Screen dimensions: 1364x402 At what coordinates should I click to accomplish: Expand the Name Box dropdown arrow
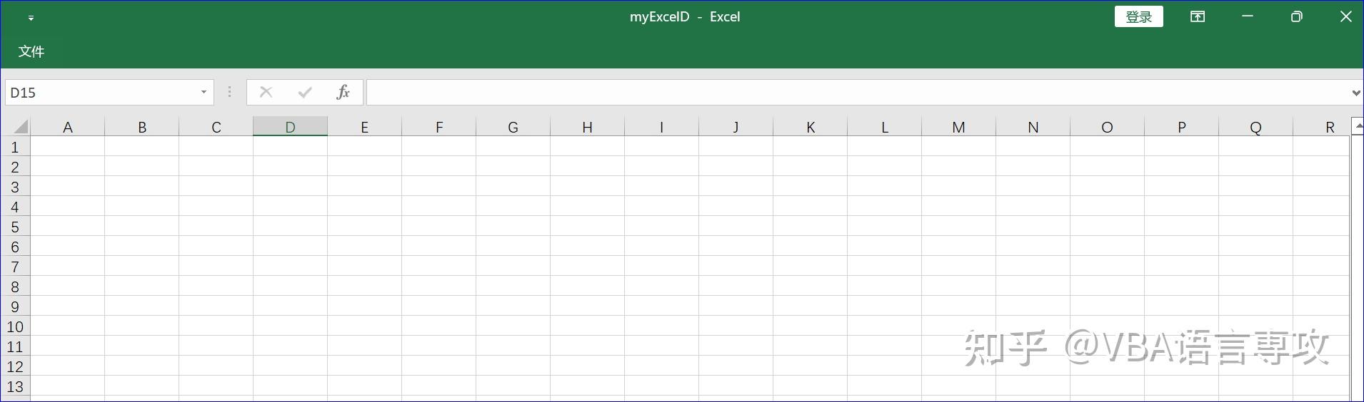coord(204,92)
